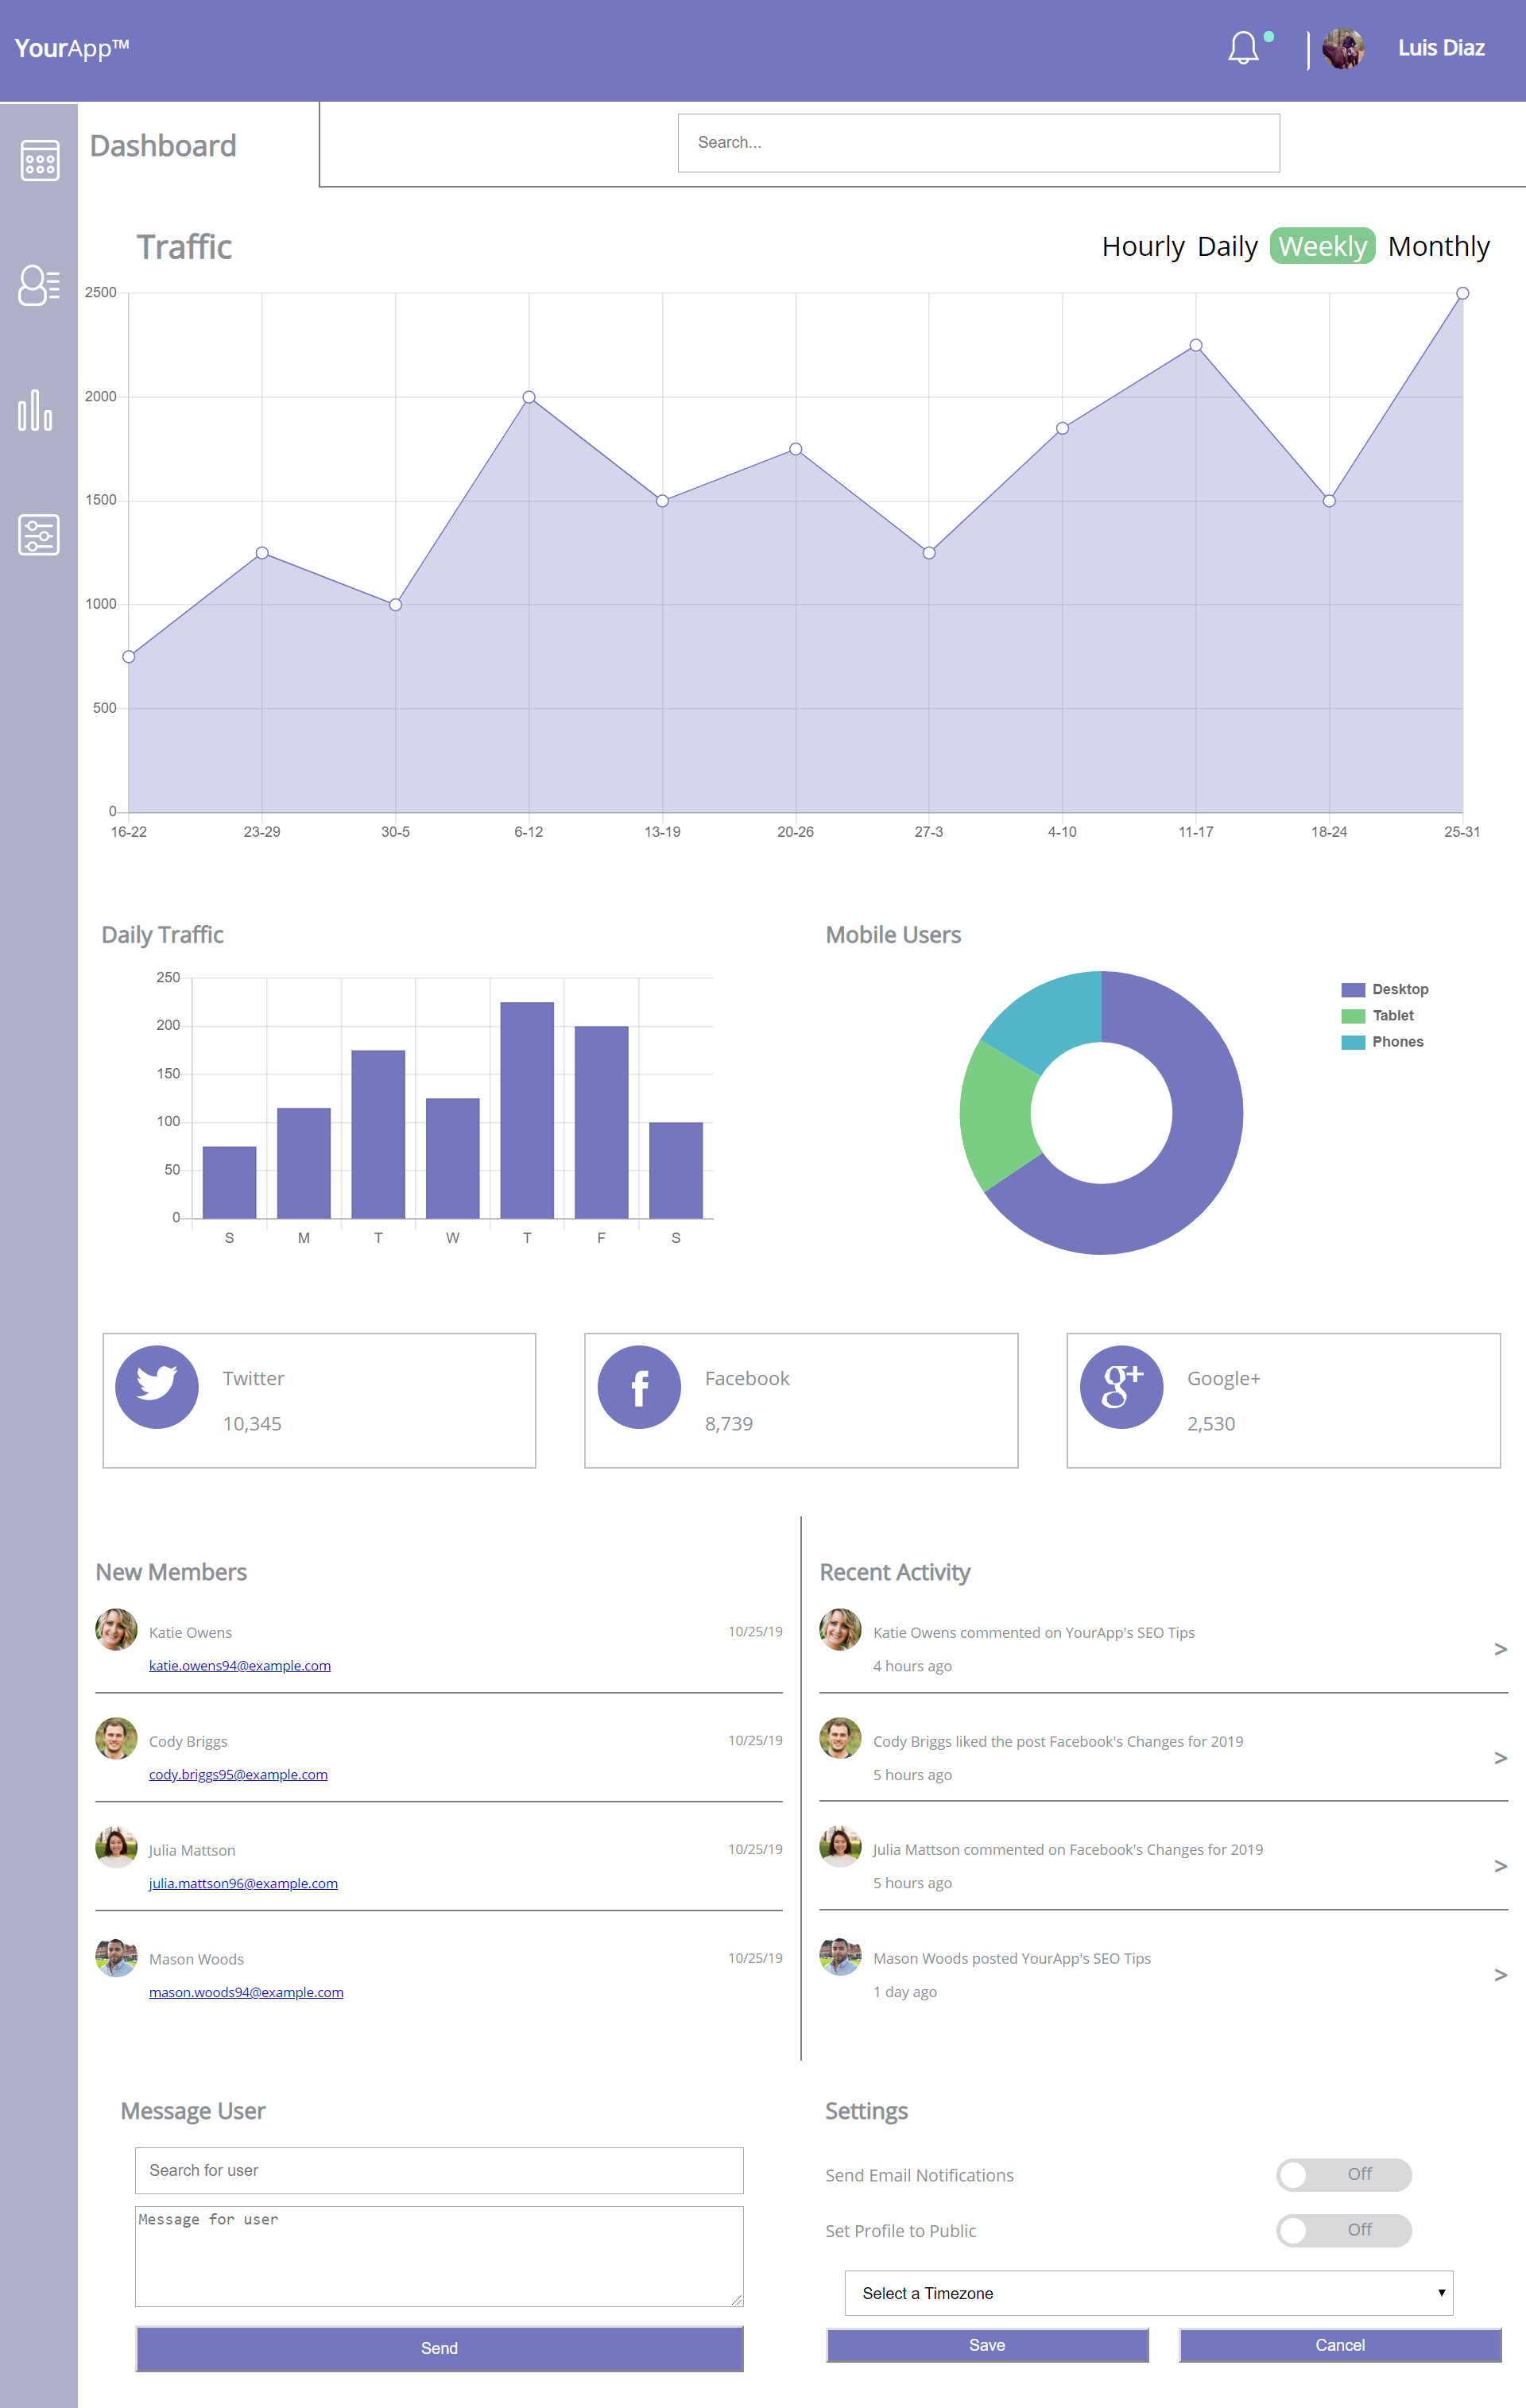1526x2408 pixels.
Task: Expand Katie Owens activity arrow
Action: (1500, 1649)
